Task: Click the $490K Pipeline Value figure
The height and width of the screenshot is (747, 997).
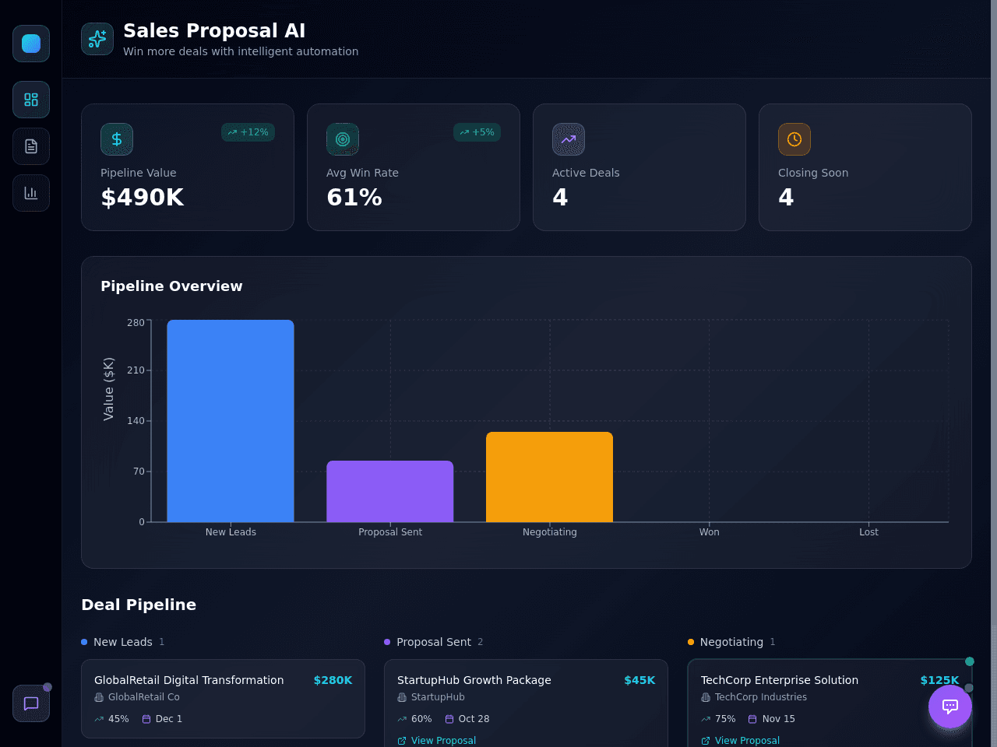Action: point(143,198)
